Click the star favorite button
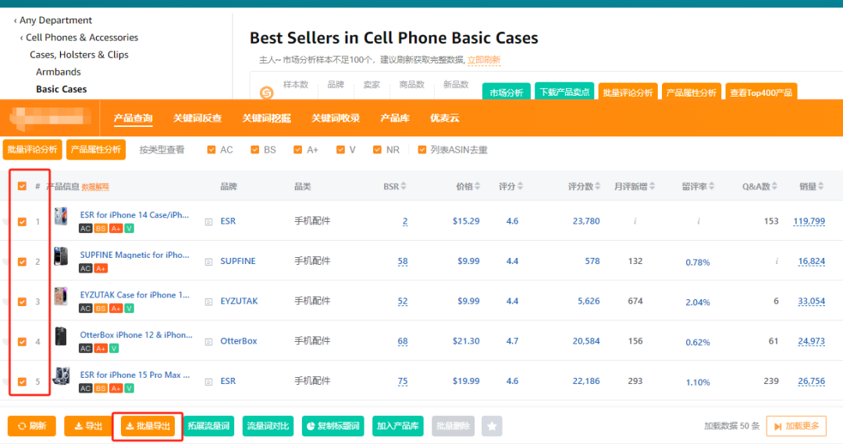Viewport: 843px width, 444px height. (x=492, y=426)
